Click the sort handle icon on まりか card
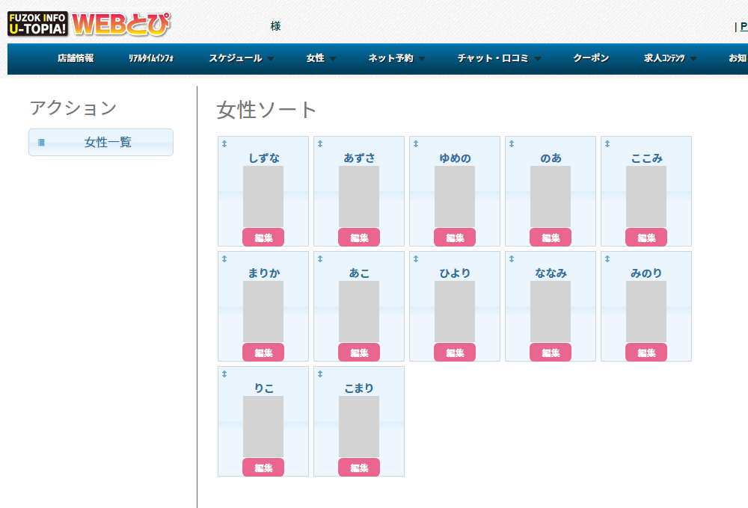748x508 pixels. pyautogui.click(x=224, y=258)
